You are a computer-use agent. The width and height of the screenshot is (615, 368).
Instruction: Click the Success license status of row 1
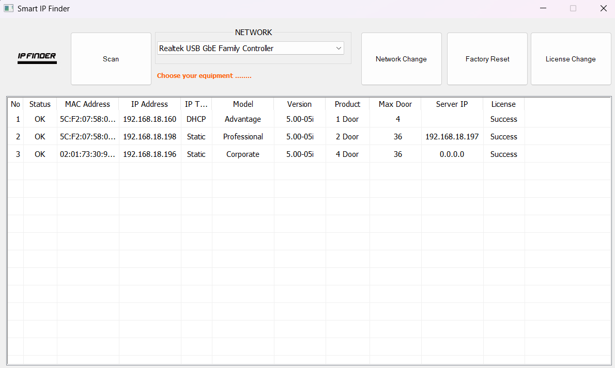pyautogui.click(x=503, y=119)
